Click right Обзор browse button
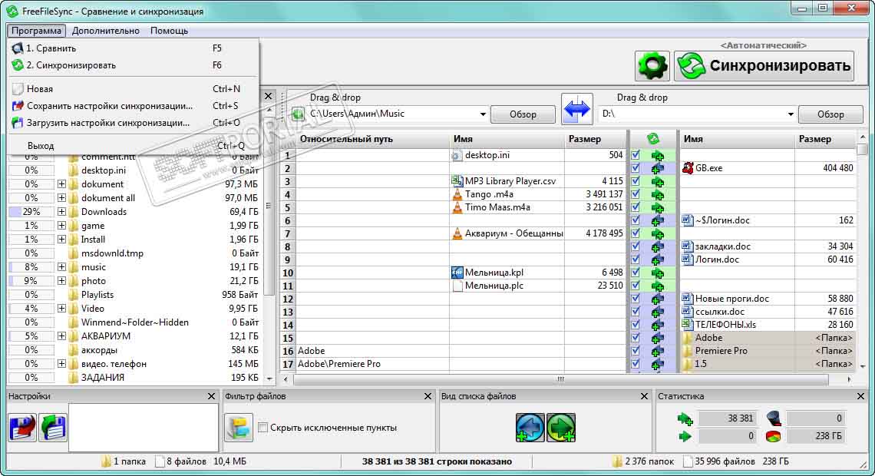Image resolution: width=875 pixels, height=476 pixels. click(830, 114)
